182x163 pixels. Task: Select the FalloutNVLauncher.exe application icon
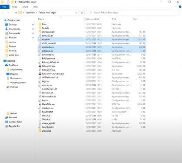[40, 73]
